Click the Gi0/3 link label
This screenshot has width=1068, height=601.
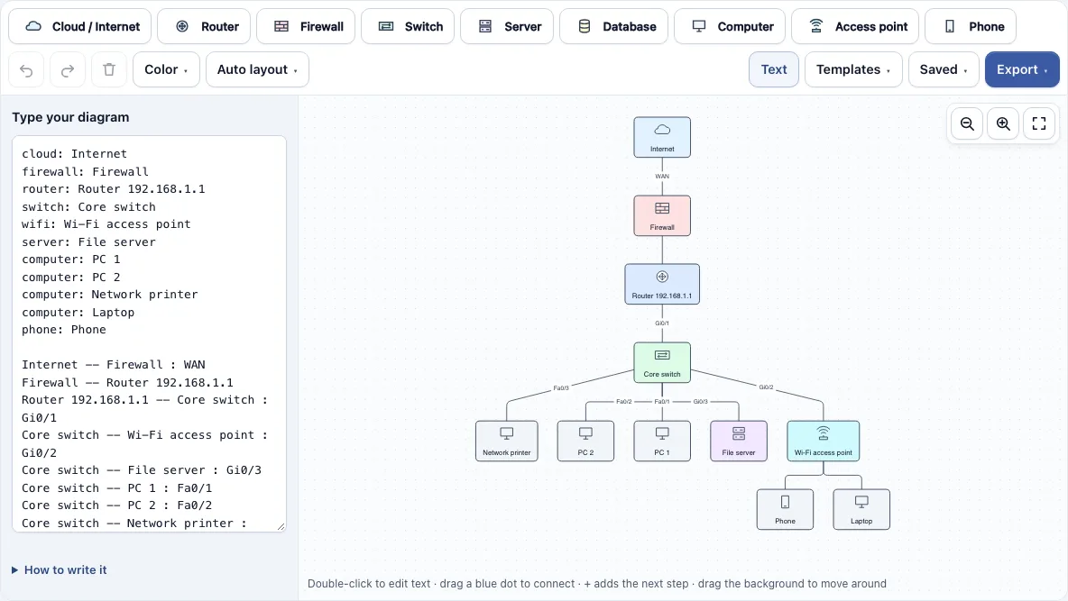point(701,402)
